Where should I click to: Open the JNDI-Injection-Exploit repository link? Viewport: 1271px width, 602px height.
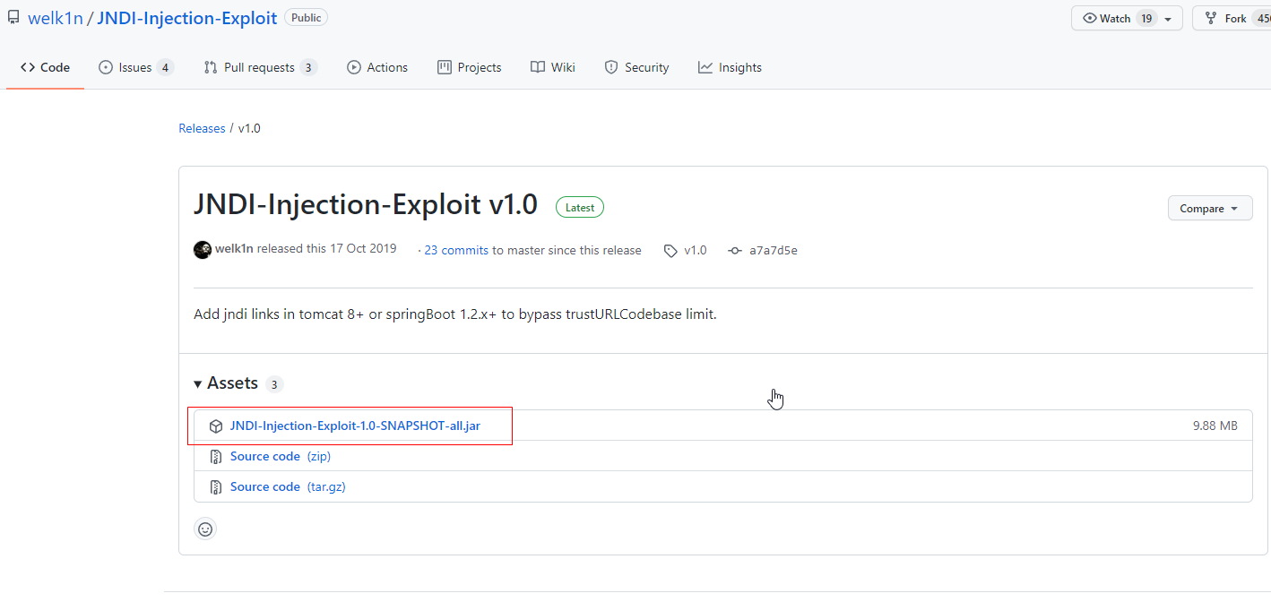[x=186, y=18]
